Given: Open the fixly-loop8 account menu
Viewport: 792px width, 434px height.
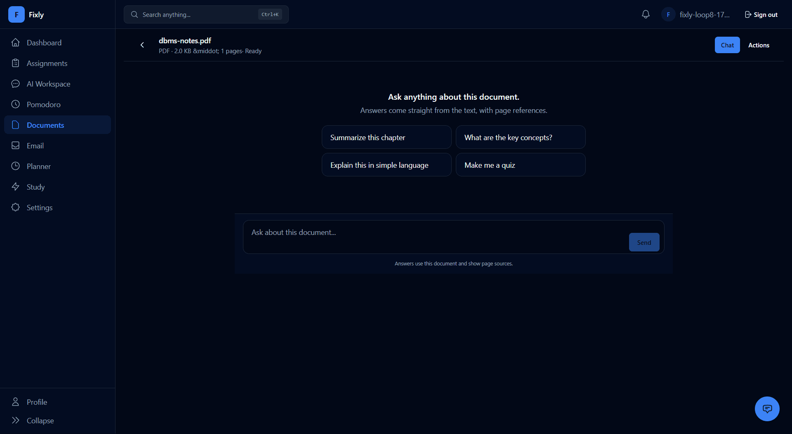Looking at the screenshot, I should (704, 14).
